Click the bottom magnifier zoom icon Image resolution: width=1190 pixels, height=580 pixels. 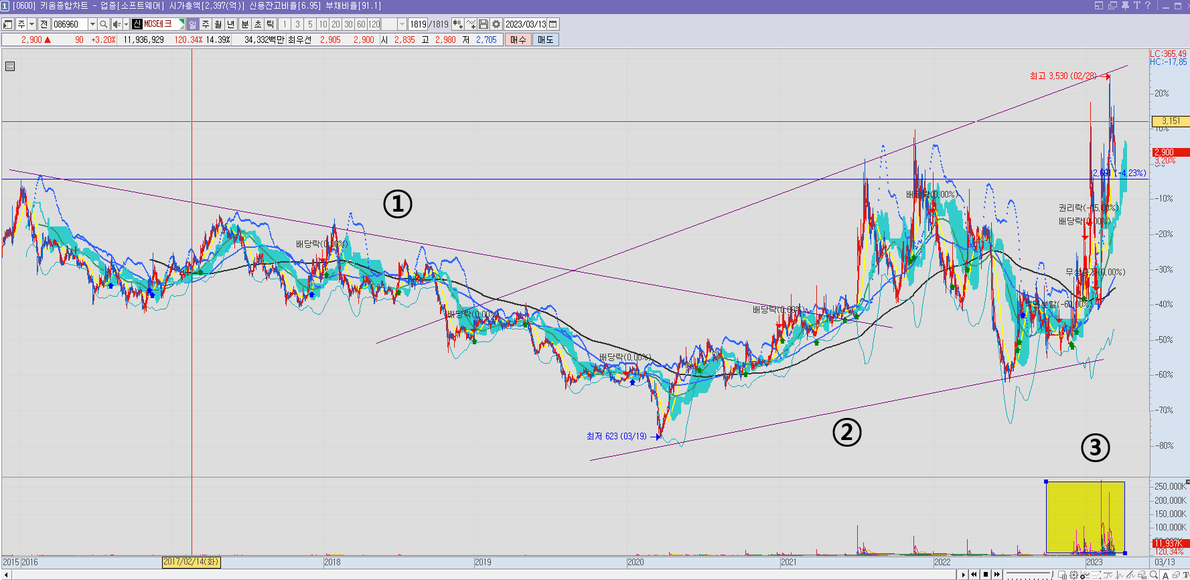click(x=1154, y=575)
